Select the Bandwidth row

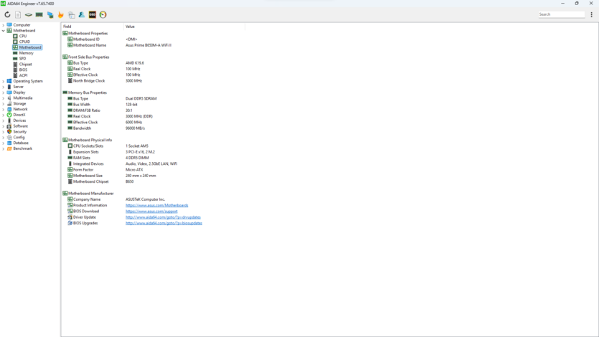click(106, 128)
